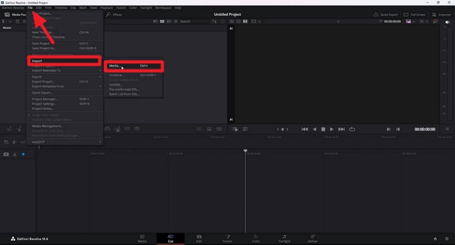455x245 pixels.
Task: Click Quick Export button in top bar
Action: [x=386, y=15]
